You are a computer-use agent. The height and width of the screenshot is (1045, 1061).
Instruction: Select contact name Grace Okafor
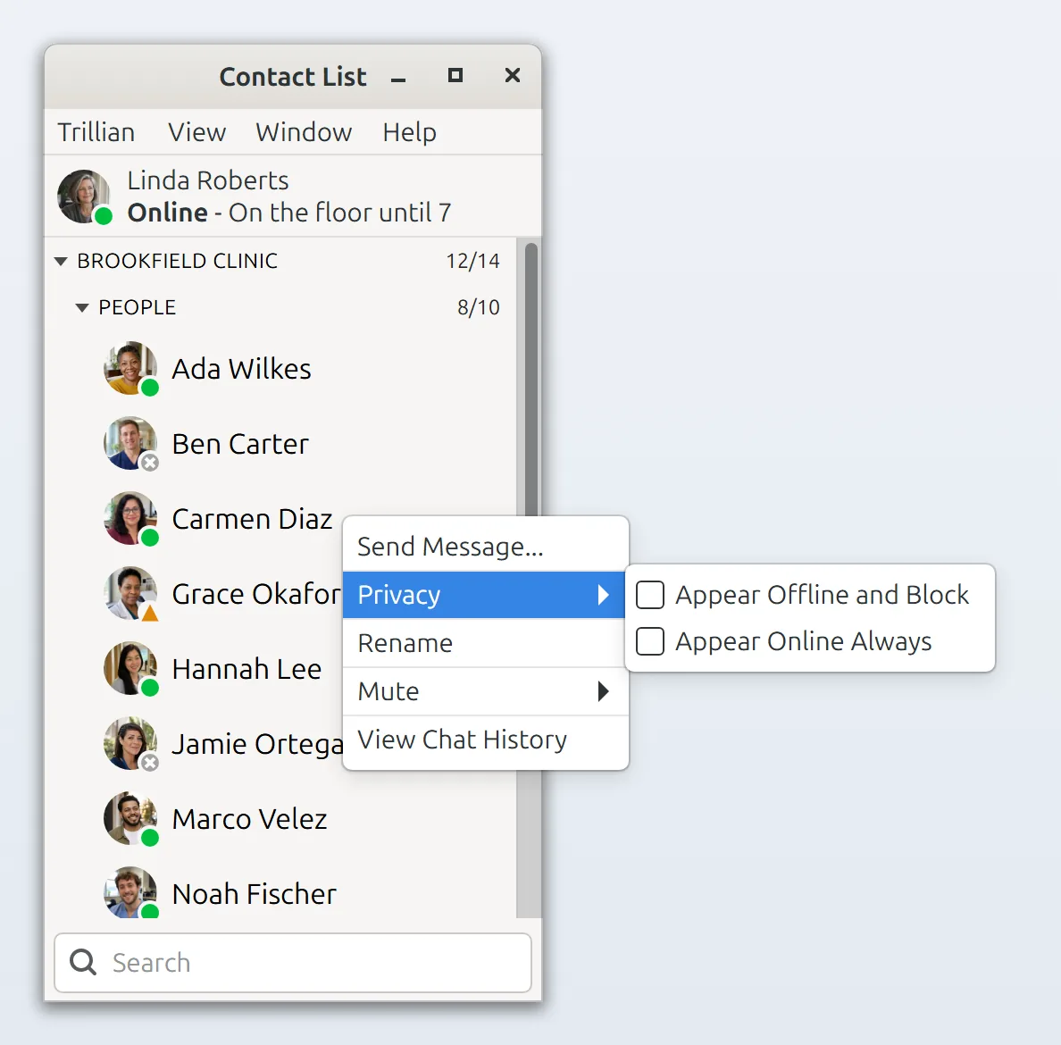(x=256, y=594)
